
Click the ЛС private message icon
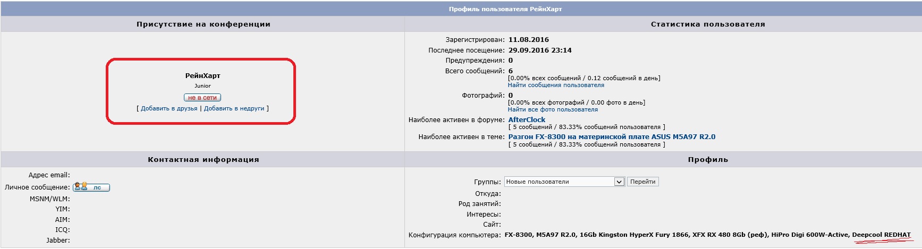91,187
